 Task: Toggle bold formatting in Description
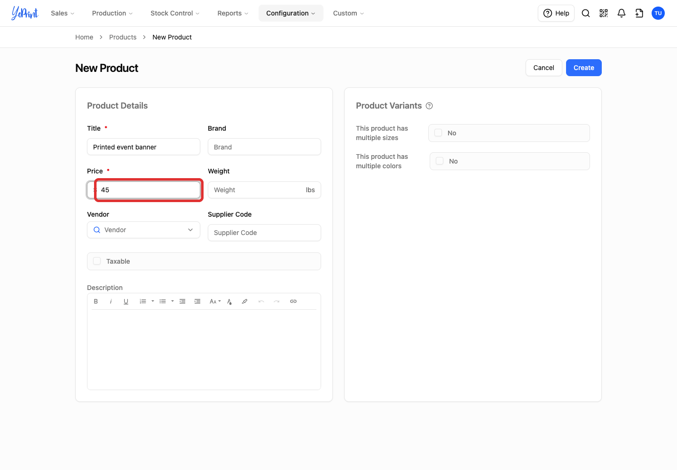(x=96, y=301)
